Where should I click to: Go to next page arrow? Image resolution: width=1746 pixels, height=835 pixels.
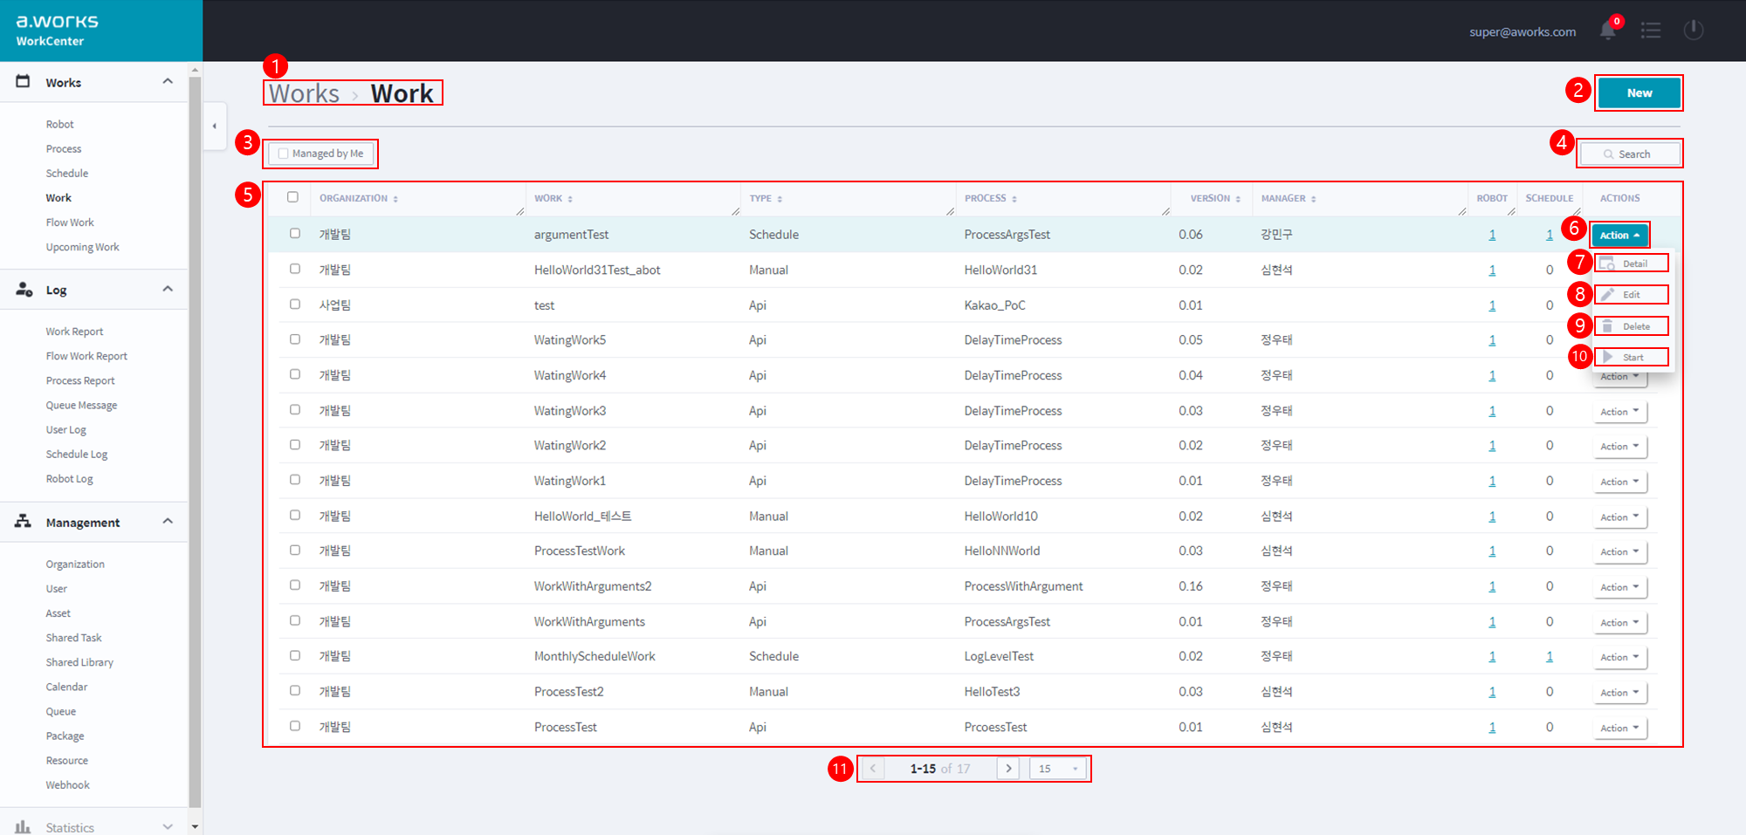1009,769
